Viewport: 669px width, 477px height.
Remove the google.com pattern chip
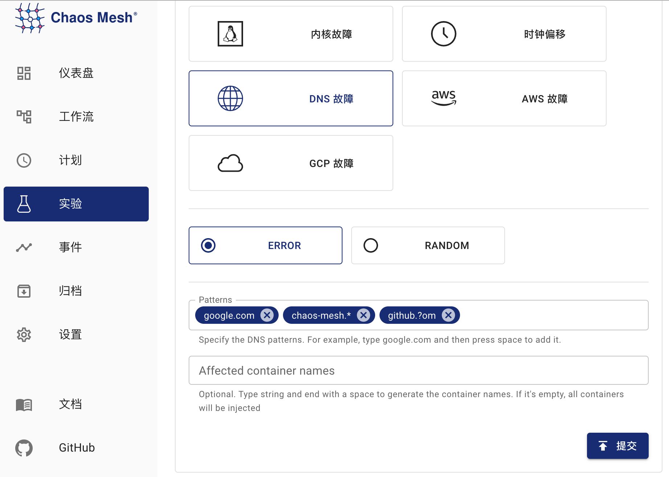click(x=267, y=315)
